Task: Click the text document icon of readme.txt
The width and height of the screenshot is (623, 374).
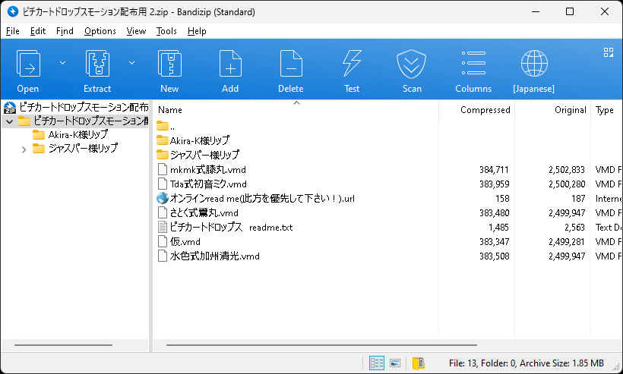Action: [x=163, y=228]
